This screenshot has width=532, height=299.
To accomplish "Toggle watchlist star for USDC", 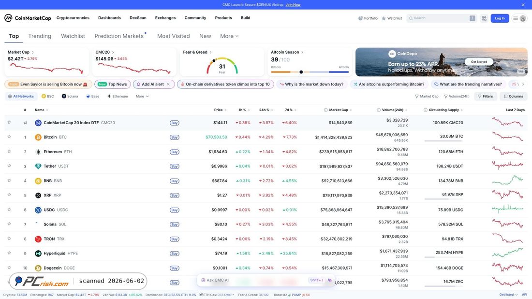I will click(9, 210).
